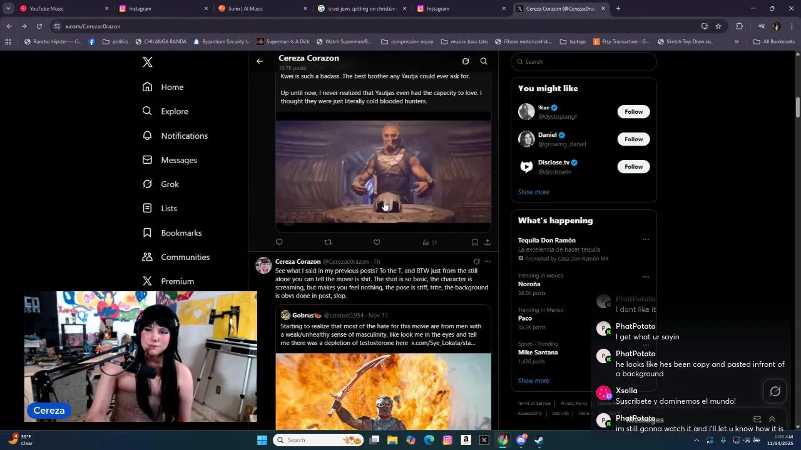
Task: Open the Chrome three-dot menu
Action: pos(792,26)
